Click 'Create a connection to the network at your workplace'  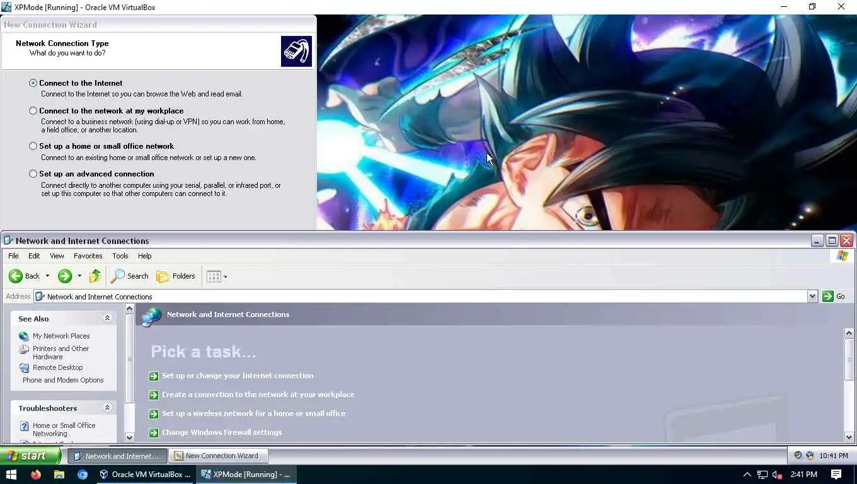(258, 395)
